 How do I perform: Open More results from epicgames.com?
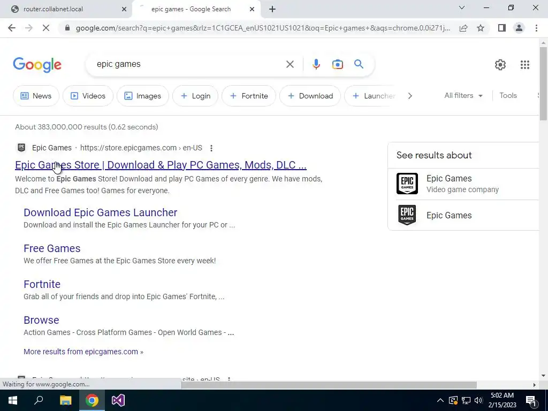click(x=83, y=352)
